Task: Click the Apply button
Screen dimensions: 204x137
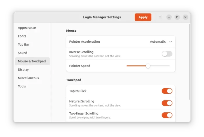Action: pos(143,17)
